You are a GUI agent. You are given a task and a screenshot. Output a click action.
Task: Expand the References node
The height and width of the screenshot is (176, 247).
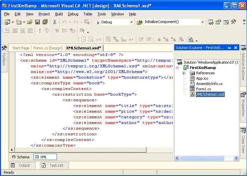click(x=184, y=73)
